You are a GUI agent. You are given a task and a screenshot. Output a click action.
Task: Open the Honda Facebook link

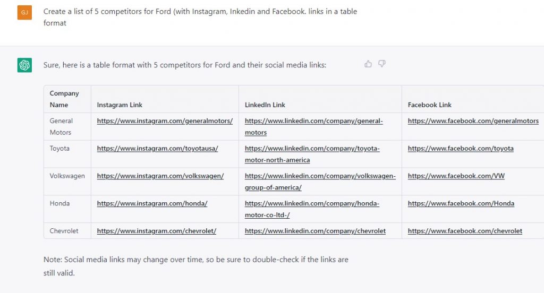461,203
